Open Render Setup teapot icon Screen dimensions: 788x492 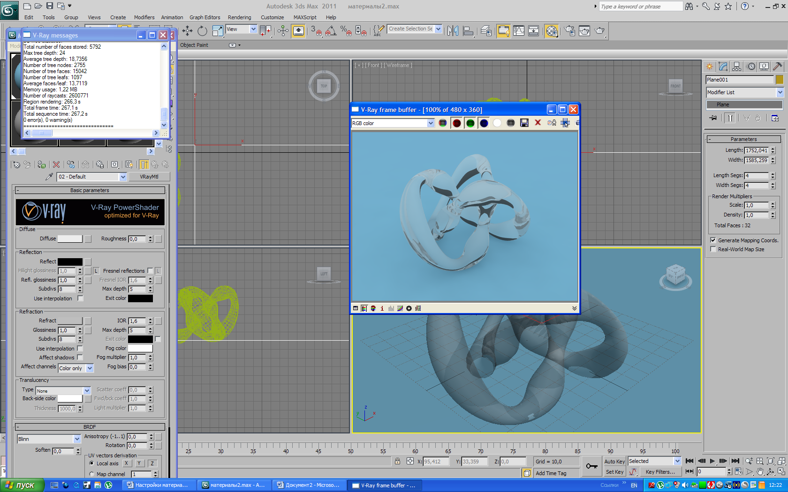click(569, 31)
